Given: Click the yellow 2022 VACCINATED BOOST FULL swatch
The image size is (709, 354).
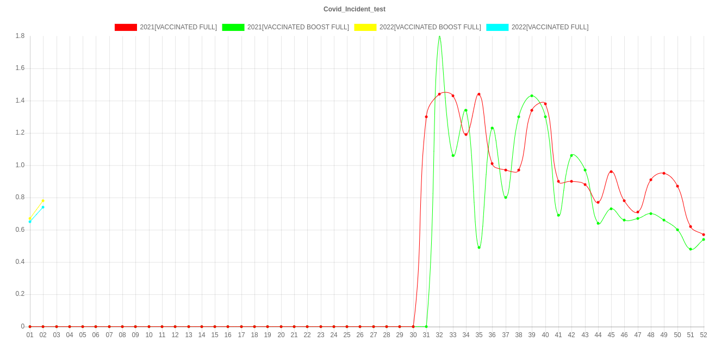Looking at the screenshot, I should [x=365, y=27].
